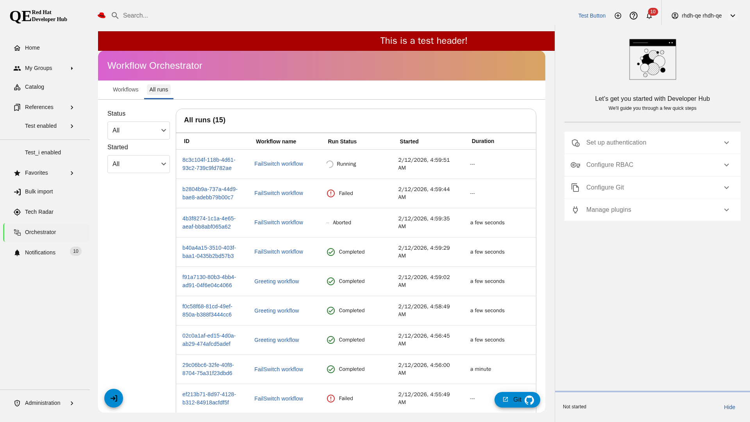750x422 pixels.
Task: Open Notifications sidebar item with badge
Action: [x=40, y=252]
